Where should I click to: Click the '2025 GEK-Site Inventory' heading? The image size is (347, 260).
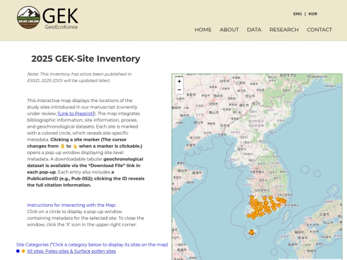[x=85, y=58]
